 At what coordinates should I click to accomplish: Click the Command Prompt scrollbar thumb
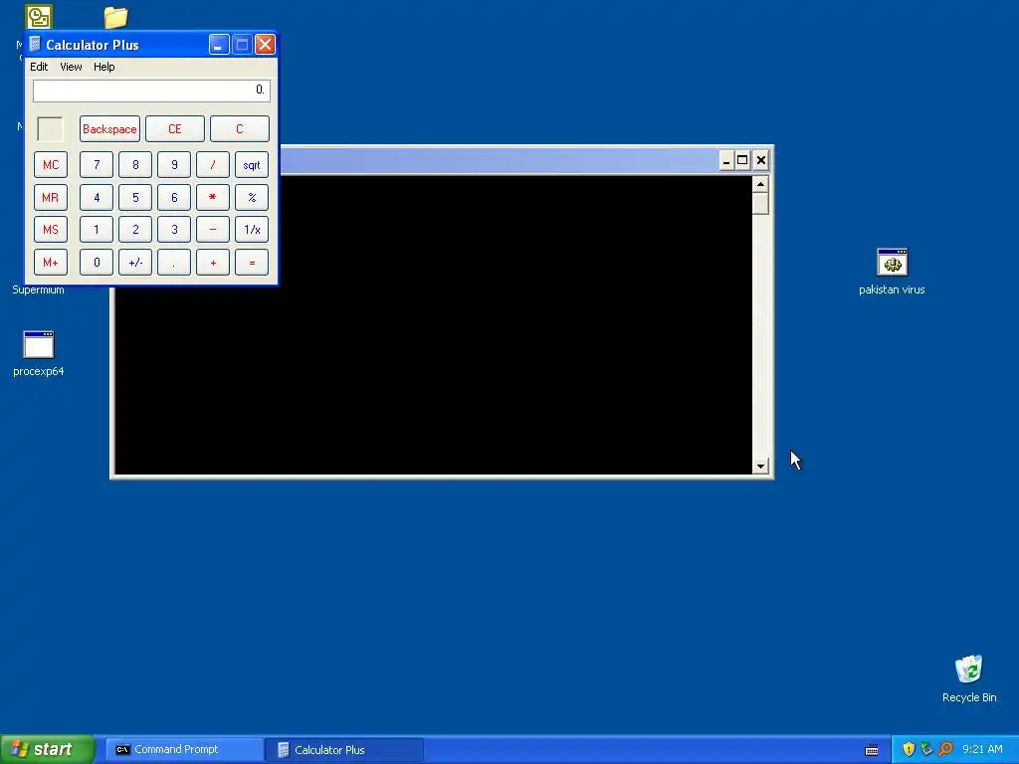pos(760,203)
